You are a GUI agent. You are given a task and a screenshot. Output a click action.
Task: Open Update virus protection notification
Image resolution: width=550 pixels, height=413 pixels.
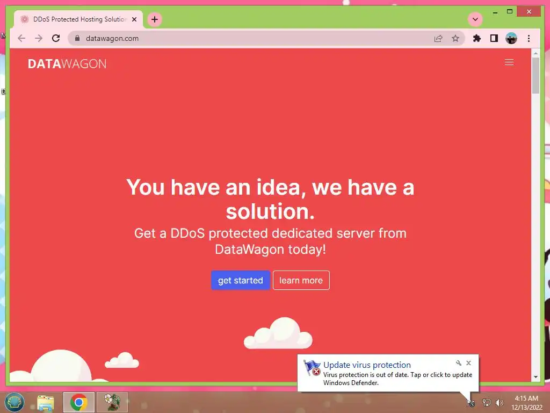click(367, 365)
